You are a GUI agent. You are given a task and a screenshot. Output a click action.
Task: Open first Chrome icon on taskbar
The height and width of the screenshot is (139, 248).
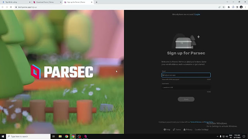[66, 136]
